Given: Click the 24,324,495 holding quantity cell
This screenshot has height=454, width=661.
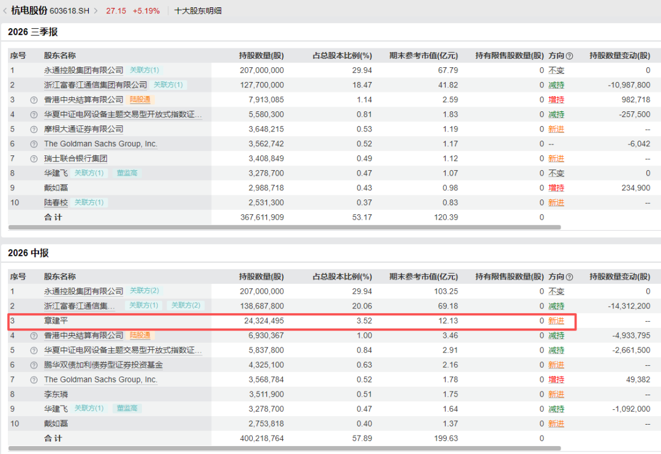Looking at the screenshot, I should click(264, 321).
